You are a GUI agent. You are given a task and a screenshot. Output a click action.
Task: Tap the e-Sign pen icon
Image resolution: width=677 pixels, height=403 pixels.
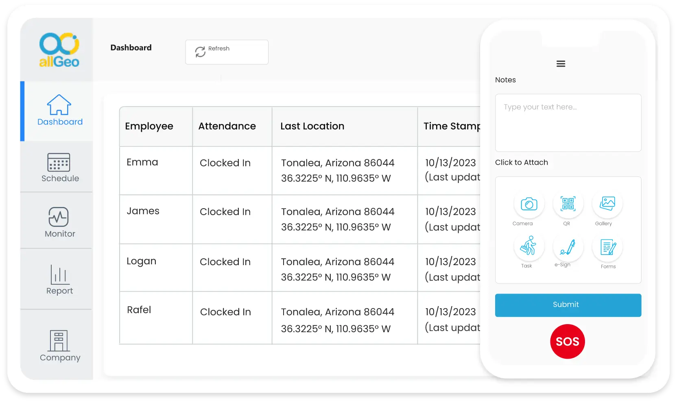click(568, 246)
